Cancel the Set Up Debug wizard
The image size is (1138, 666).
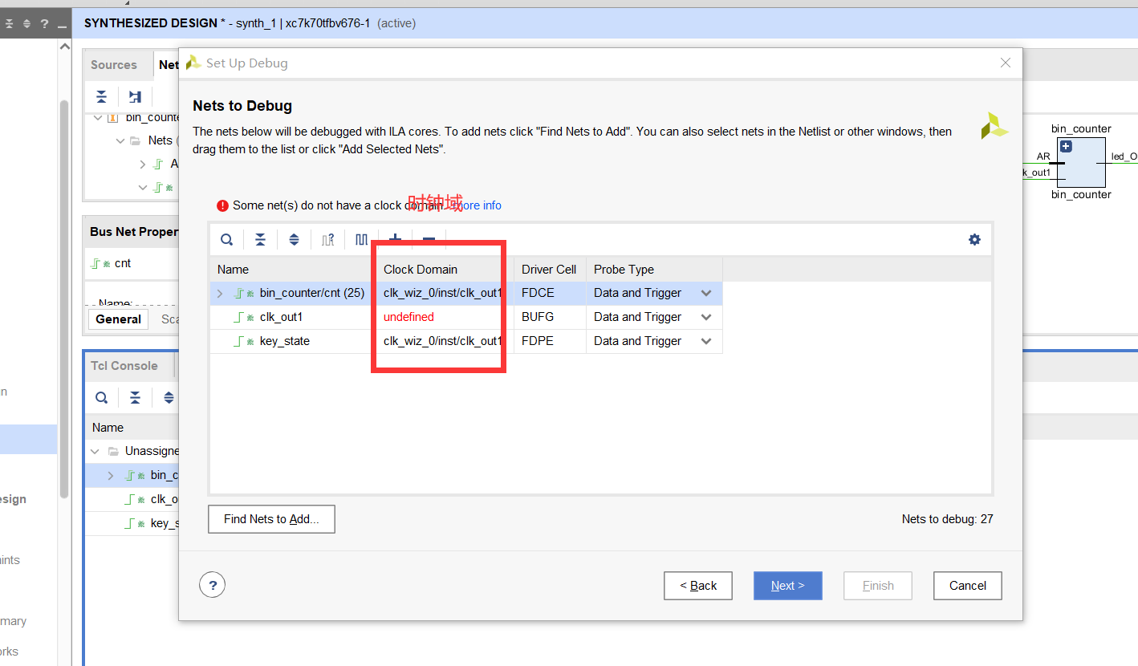968,586
